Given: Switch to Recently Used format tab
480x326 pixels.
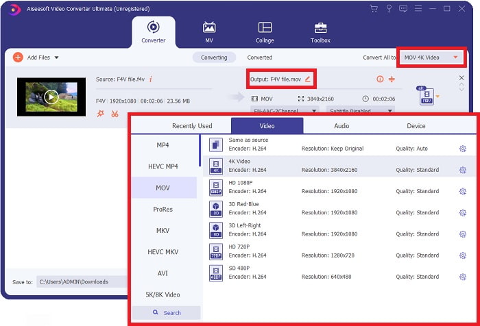Looking at the screenshot, I should pos(192,126).
